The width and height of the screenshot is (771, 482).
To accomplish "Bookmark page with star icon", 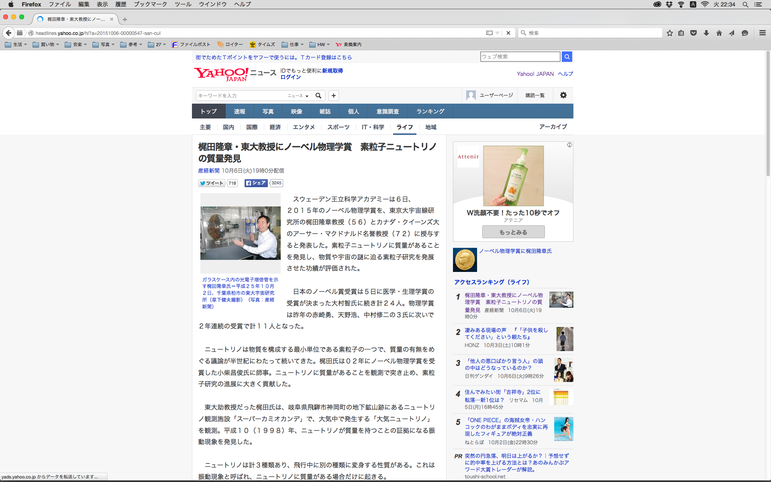I will tap(669, 33).
